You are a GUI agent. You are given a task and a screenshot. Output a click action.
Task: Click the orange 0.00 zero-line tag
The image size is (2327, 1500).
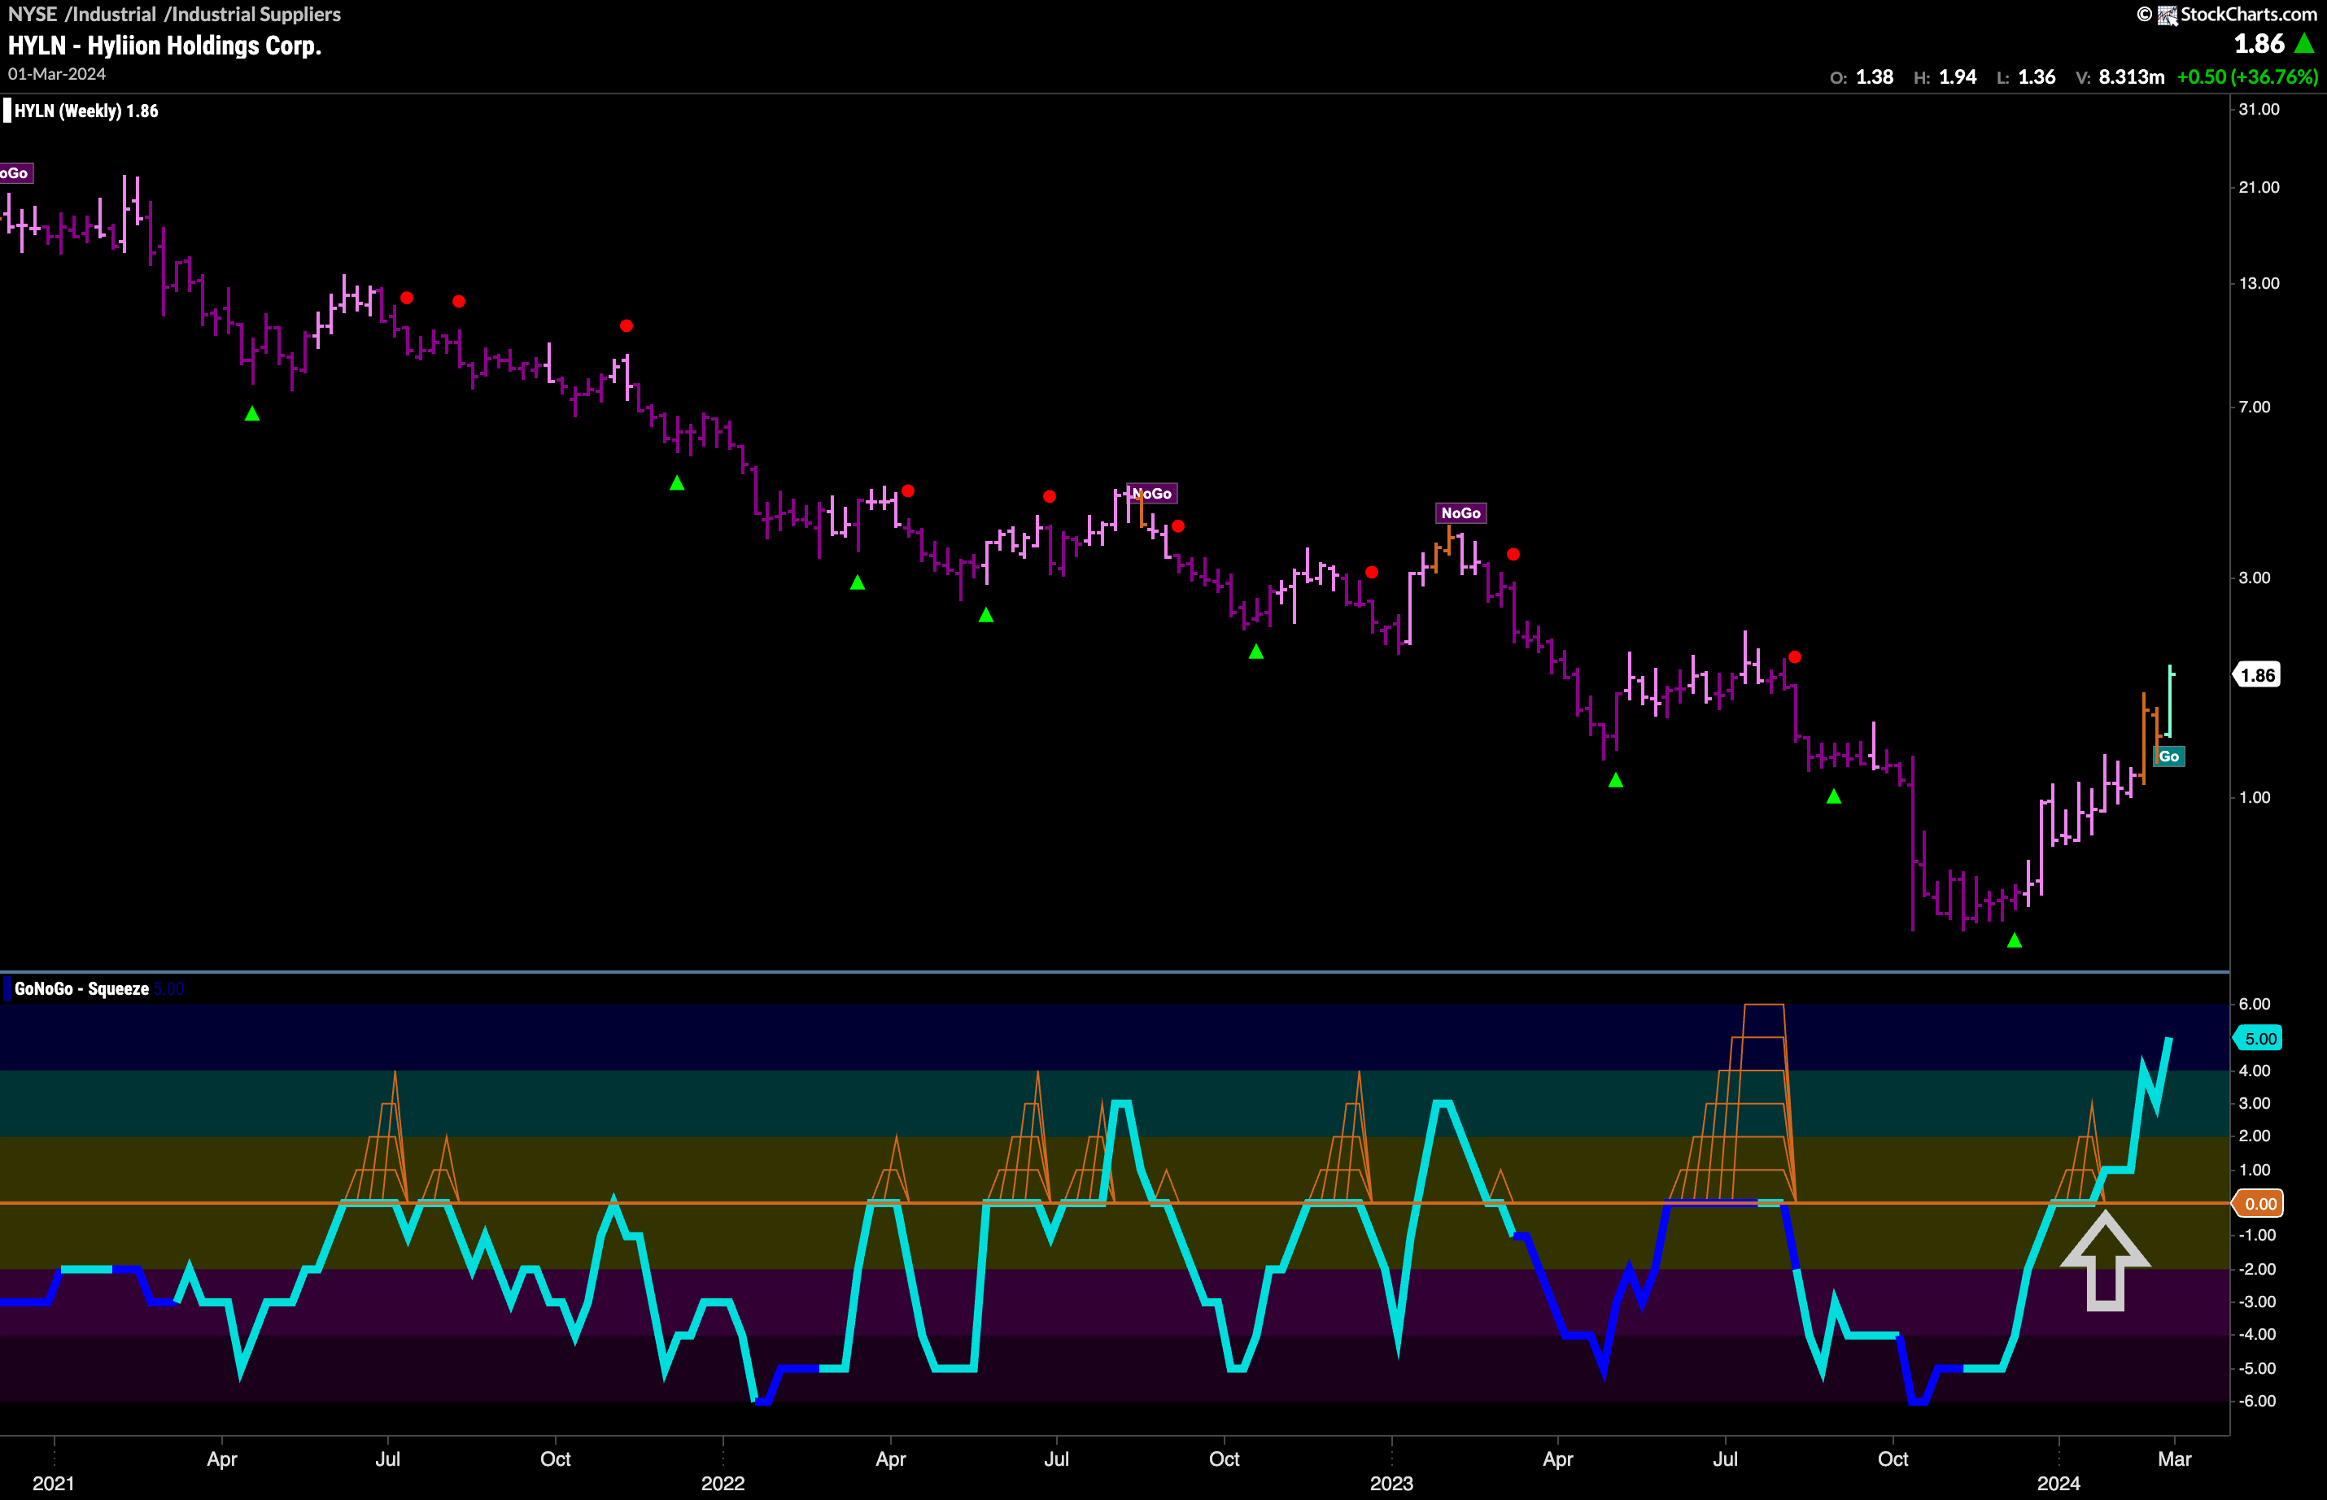(2258, 1204)
